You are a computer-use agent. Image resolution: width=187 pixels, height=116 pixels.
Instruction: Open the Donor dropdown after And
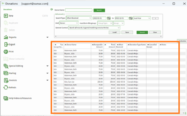pyautogui.click(x=69, y=23)
